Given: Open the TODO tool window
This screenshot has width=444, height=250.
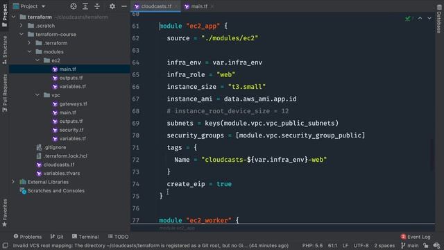Looking at the screenshot, I should (119, 237).
